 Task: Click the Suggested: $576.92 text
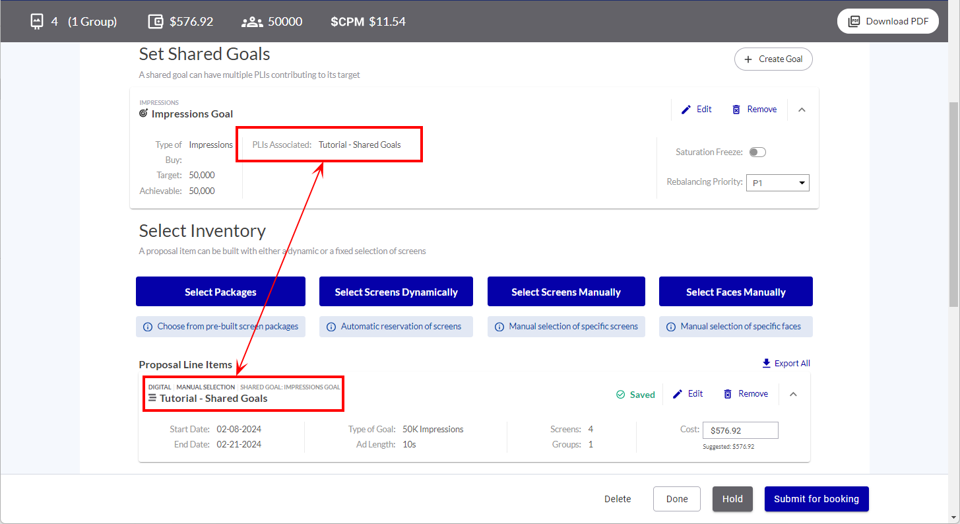coord(728,447)
